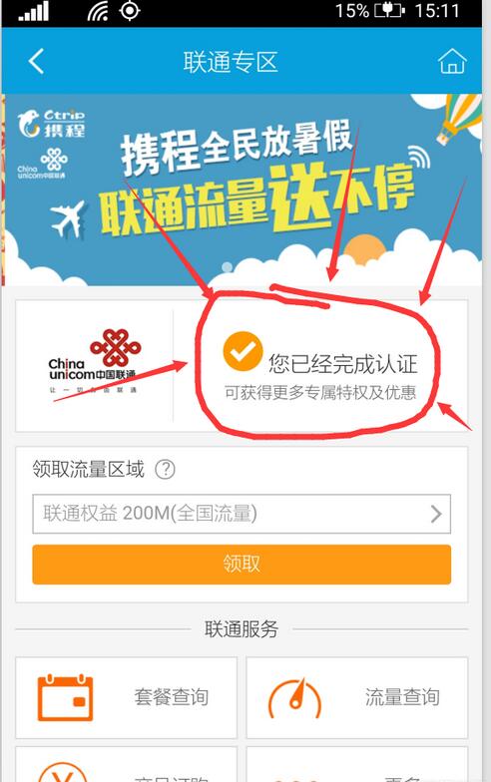This screenshot has height=782, width=491.
Task: Select the 流量查询 service tile
Action: (357, 697)
